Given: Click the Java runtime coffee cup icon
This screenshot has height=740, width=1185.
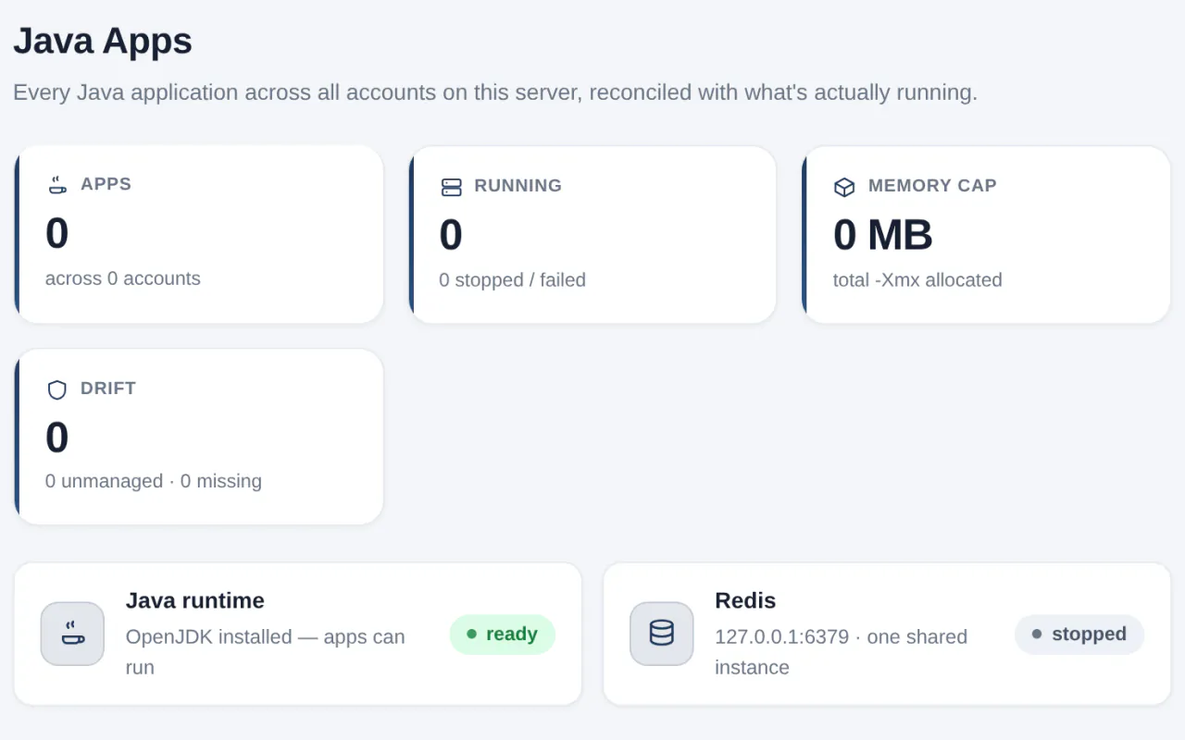Looking at the screenshot, I should coord(72,634).
